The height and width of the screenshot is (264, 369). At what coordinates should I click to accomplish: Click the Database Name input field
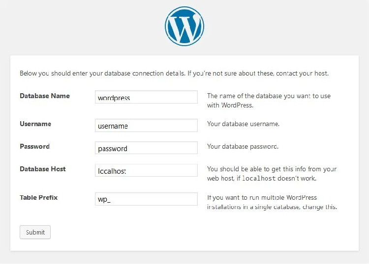point(146,97)
